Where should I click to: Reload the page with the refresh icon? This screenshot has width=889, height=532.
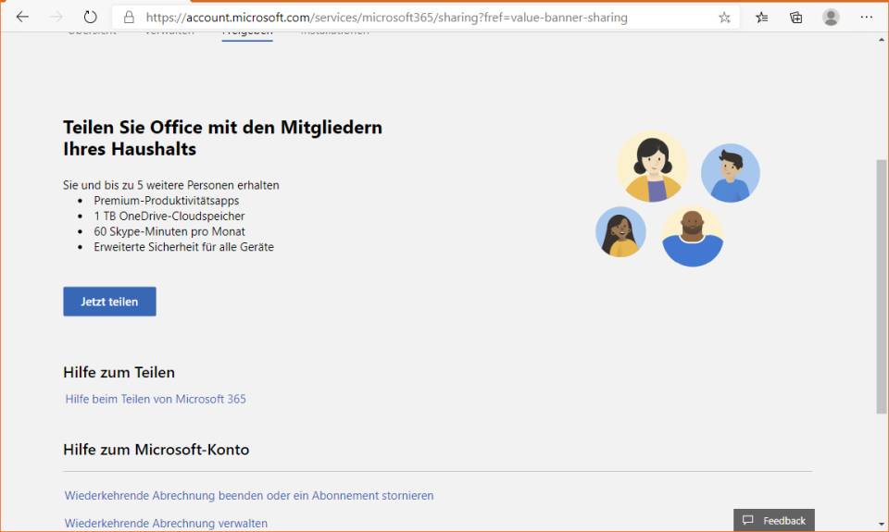pos(90,17)
